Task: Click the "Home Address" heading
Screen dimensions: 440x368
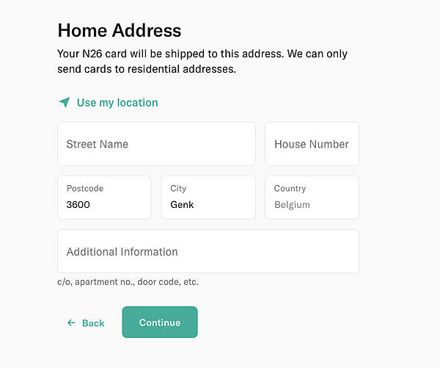Action: click(x=120, y=30)
